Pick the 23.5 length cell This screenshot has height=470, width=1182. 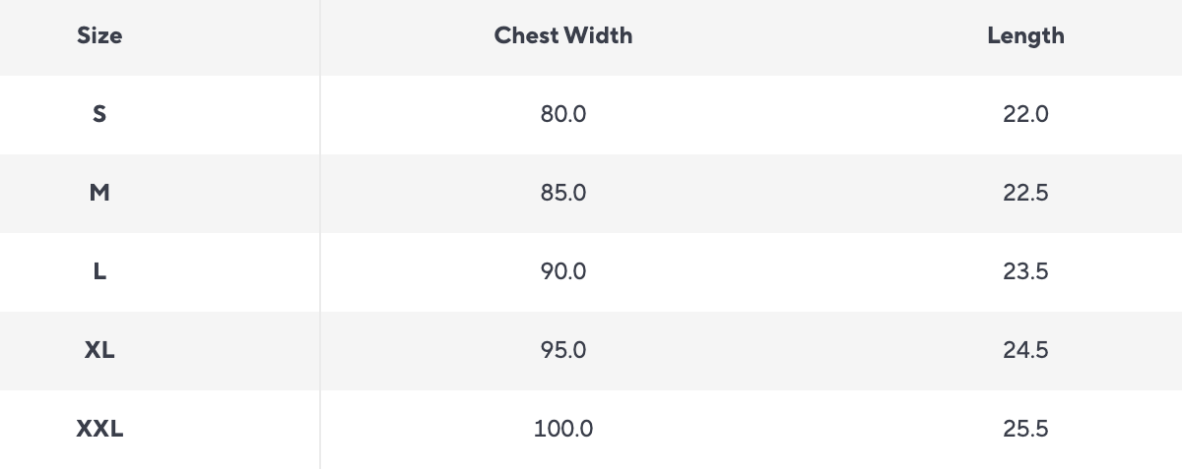point(1025,271)
